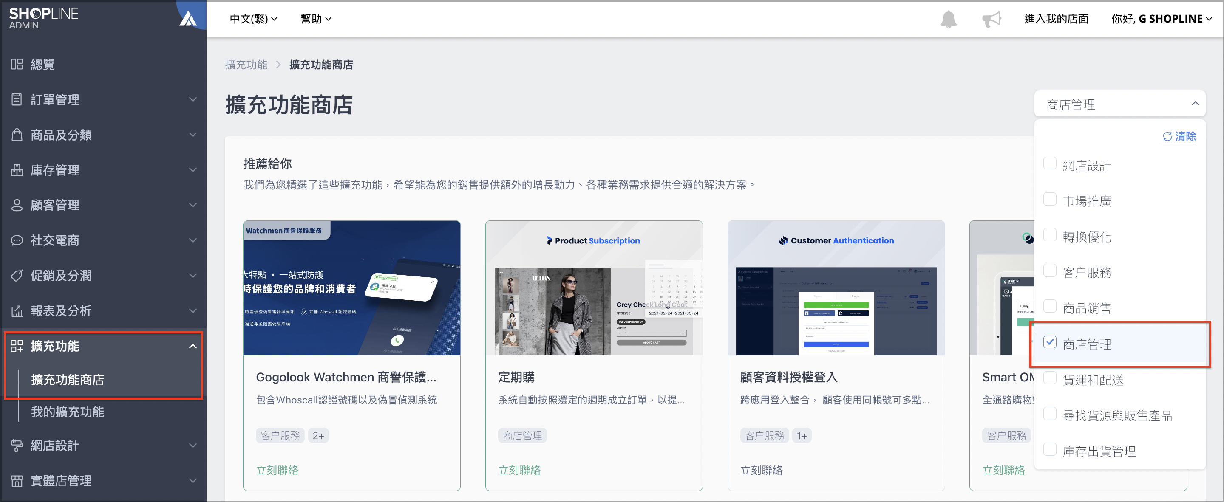
Task: Click the 顧客管理 person icon
Action: coord(17,205)
